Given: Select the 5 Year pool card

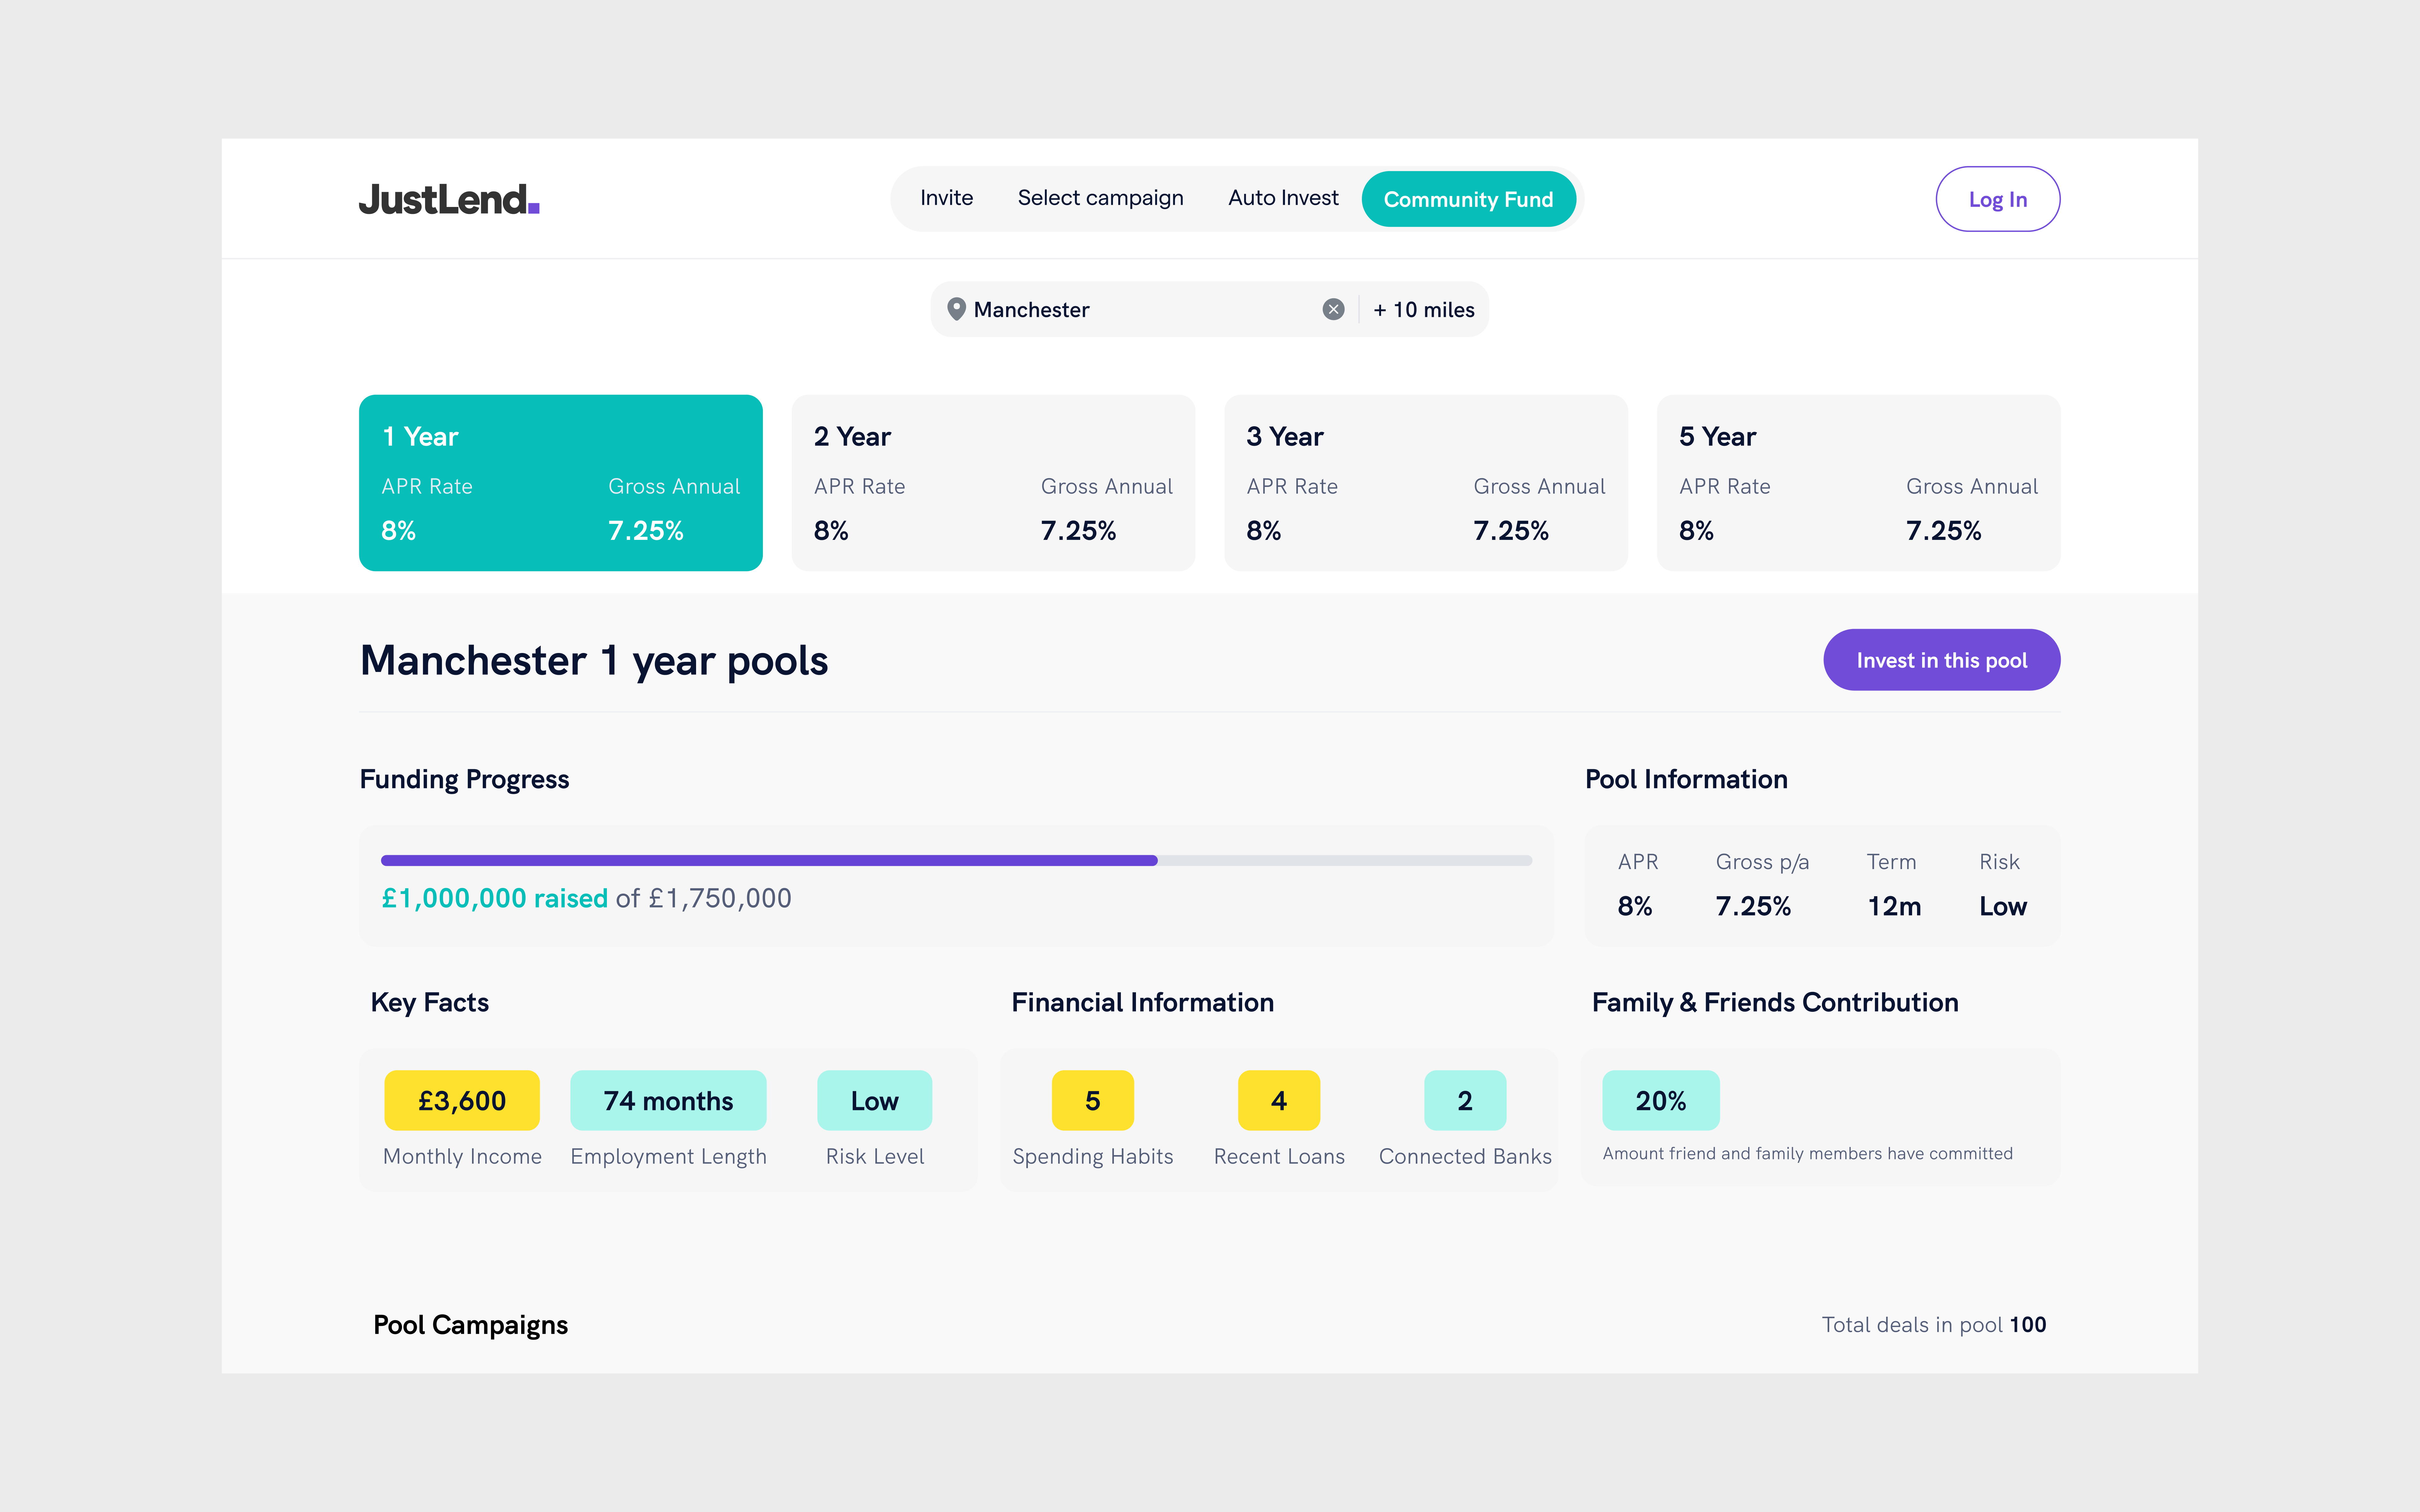Looking at the screenshot, I should [x=1858, y=483].
